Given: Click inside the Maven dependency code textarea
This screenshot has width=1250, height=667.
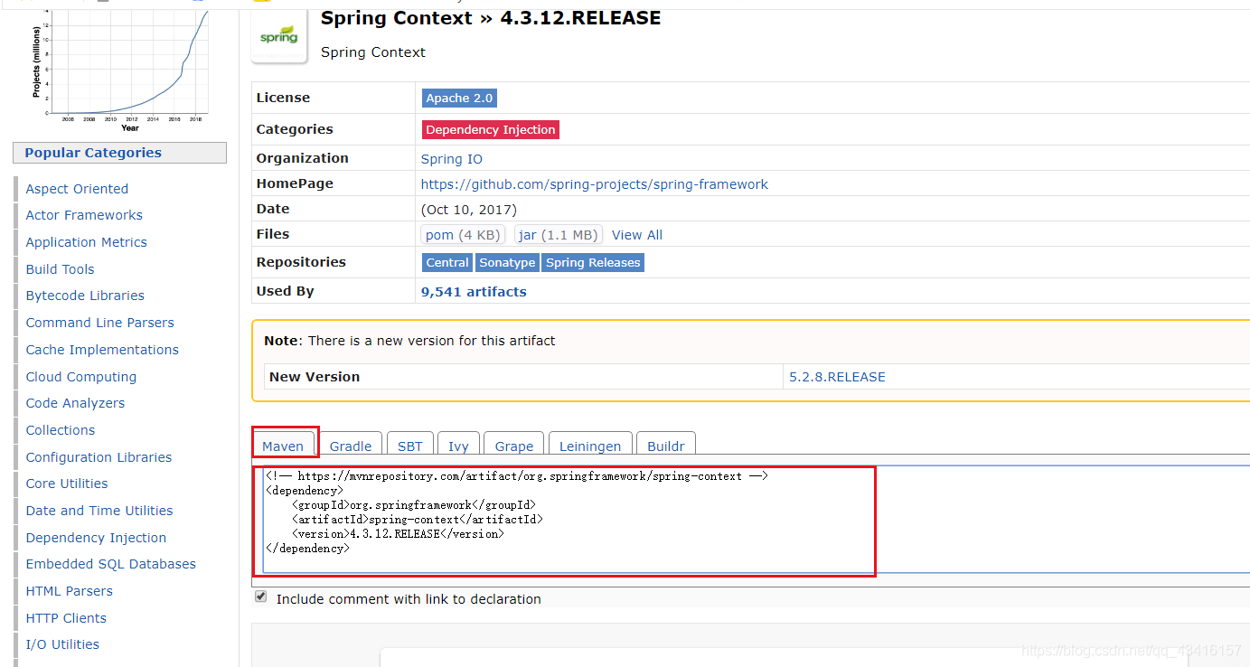Looking at the screenshot, I should pyautogui.click(x=756, y=519).
